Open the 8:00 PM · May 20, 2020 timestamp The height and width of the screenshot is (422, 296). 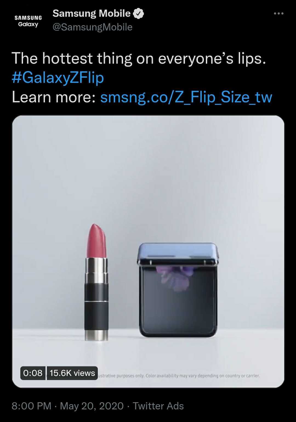pos(68,406)
